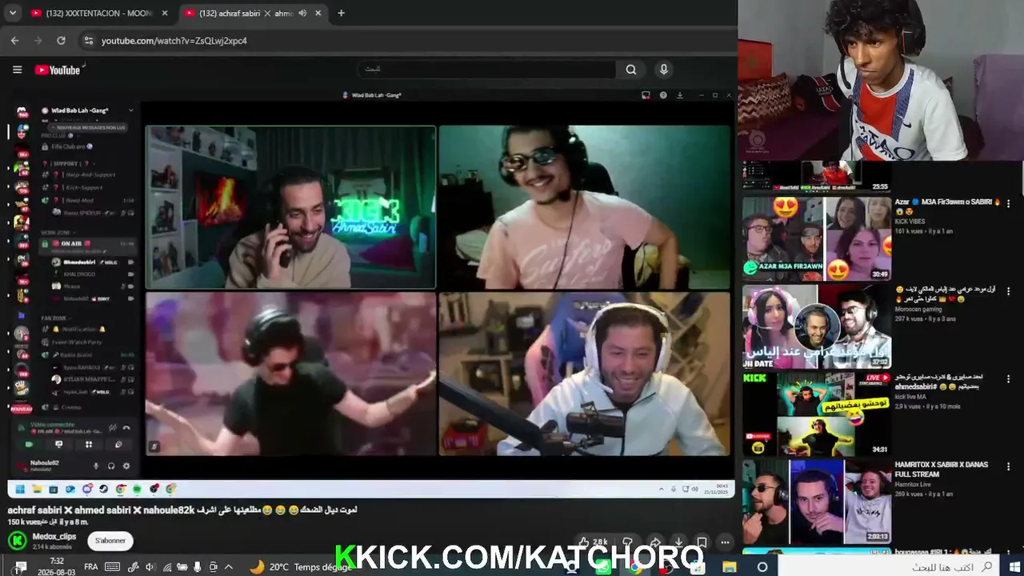Download the current video
Image resolution: width=1024 pixels, height=576 pixels.
click(x=678, y=542)
